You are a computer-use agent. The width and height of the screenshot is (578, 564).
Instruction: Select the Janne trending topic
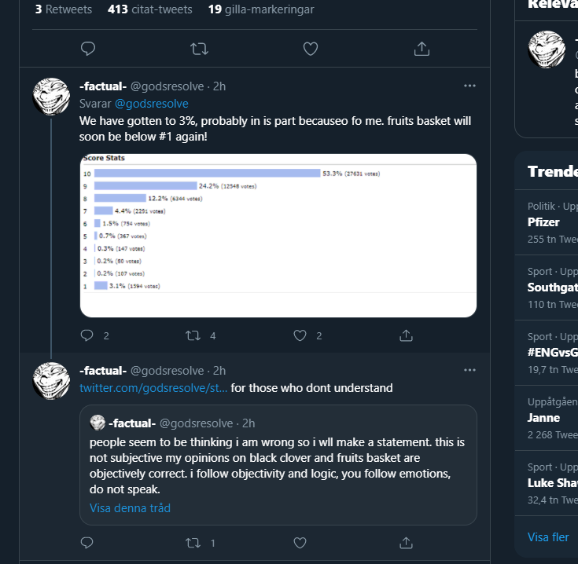pos(543,418)
